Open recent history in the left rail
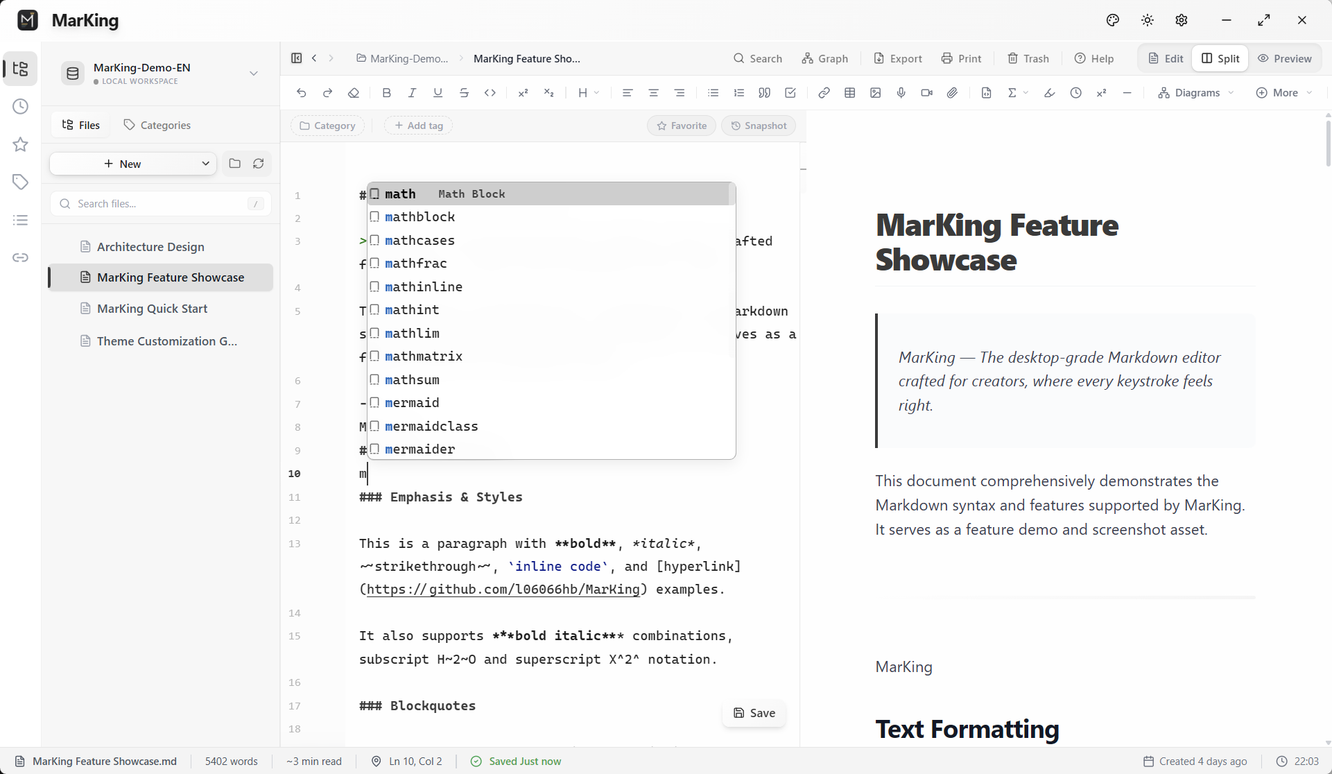The height and width of the screenshot is (774, 1332). click(20, 107)
